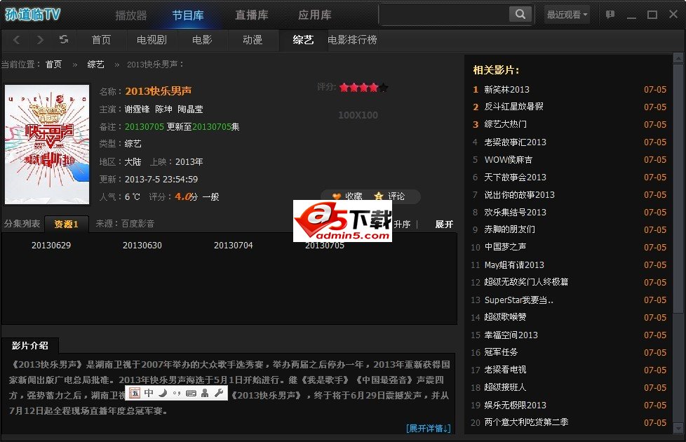Click the wrench icon on the input method bar

click(218, 393)
